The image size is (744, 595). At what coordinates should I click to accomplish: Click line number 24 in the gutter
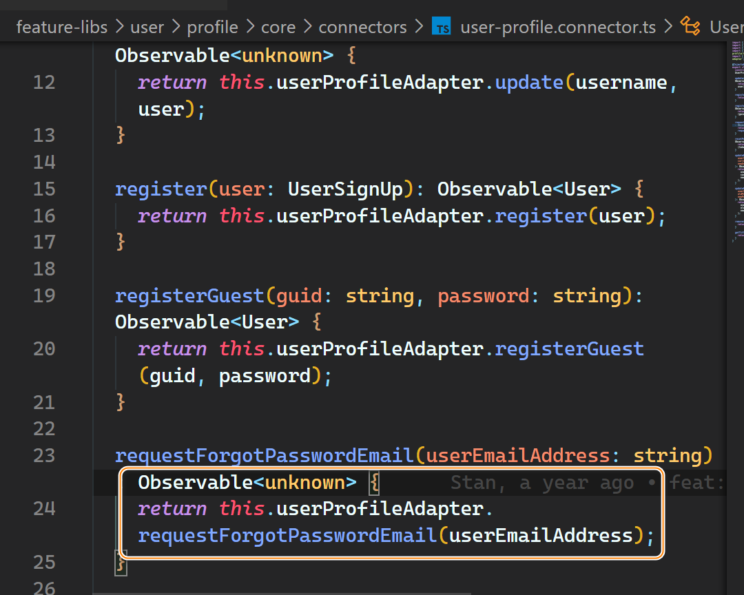pos(44,509)
